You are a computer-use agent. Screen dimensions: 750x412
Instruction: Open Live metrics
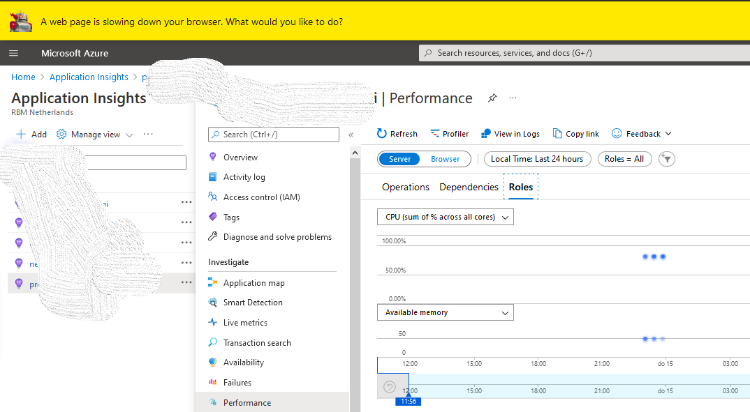coord(245,322)
